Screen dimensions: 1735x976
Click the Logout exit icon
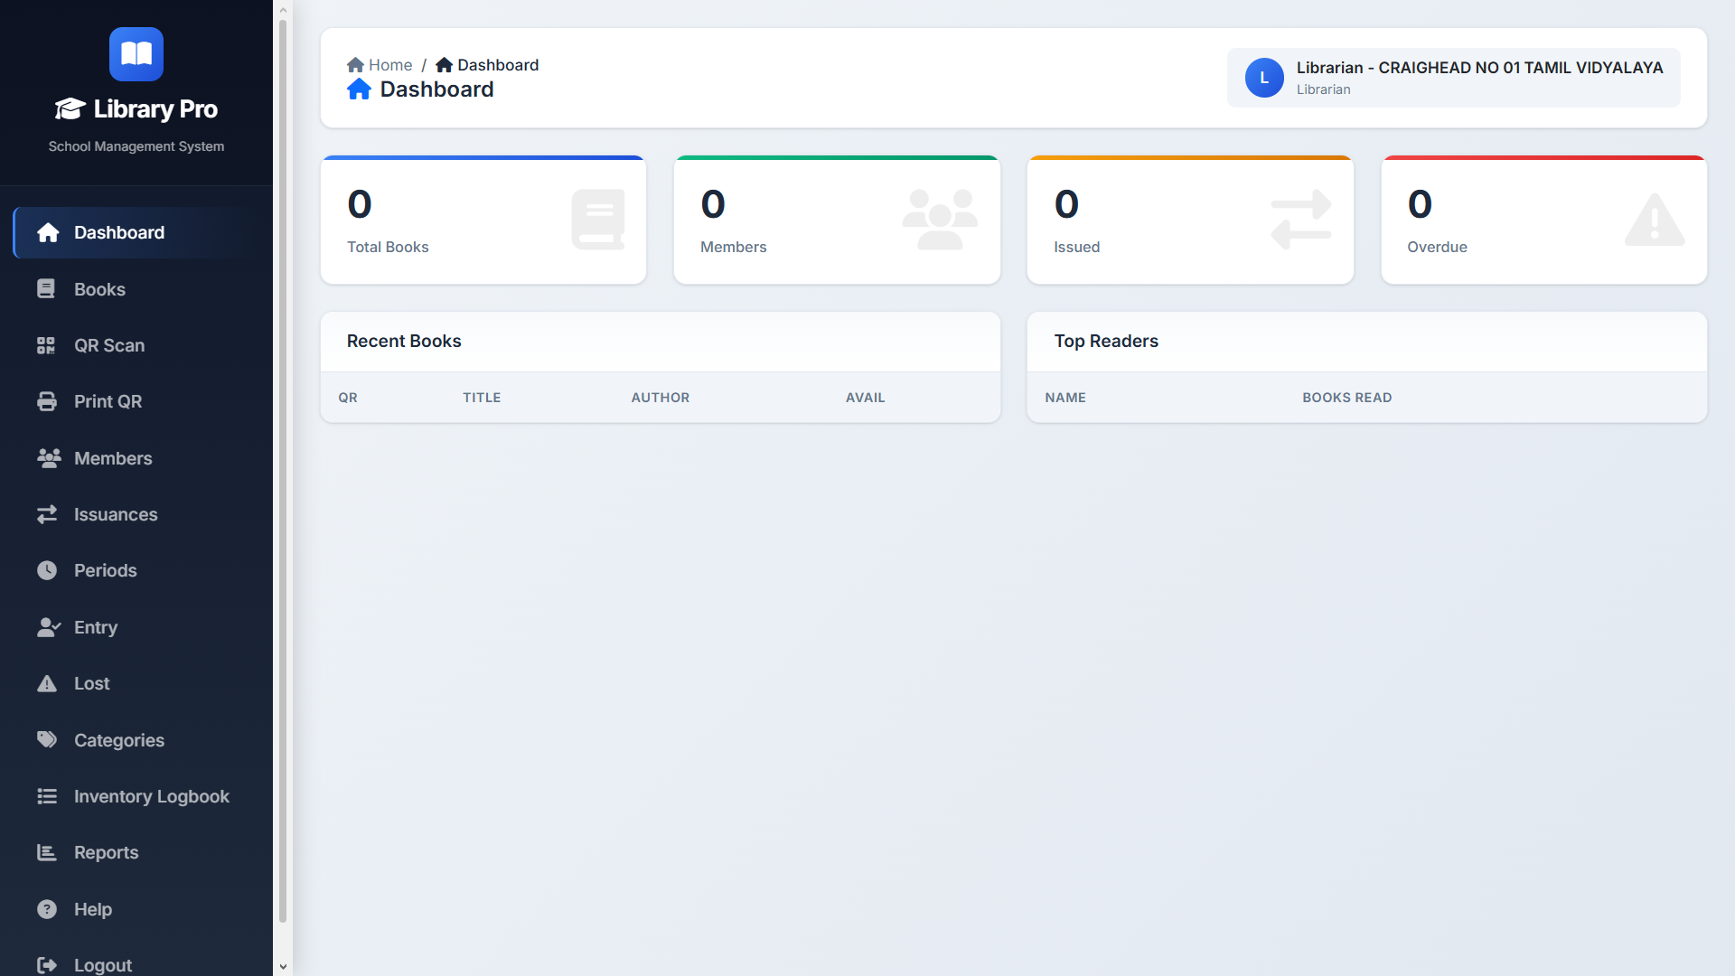(x=47, y=965)
